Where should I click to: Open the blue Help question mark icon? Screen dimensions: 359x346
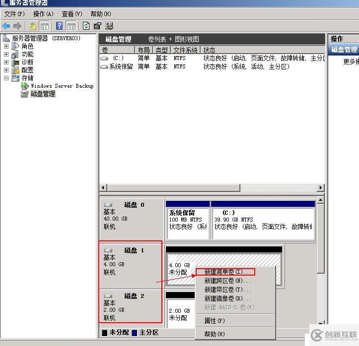point(59,26)
